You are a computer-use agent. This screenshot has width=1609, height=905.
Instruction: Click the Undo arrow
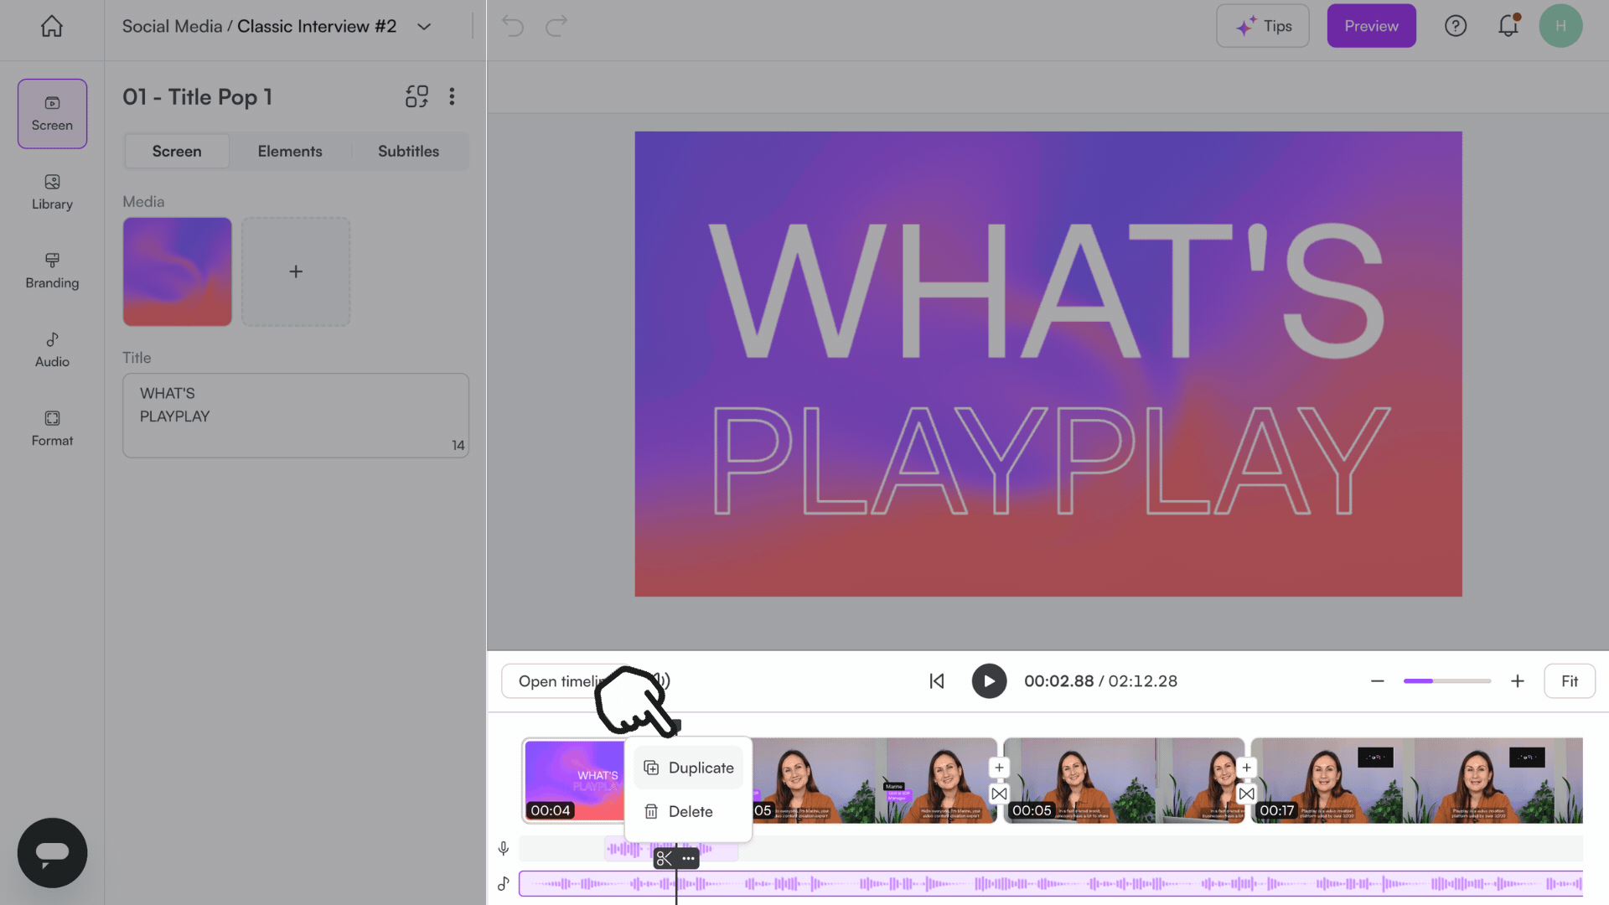coord(512,26)
